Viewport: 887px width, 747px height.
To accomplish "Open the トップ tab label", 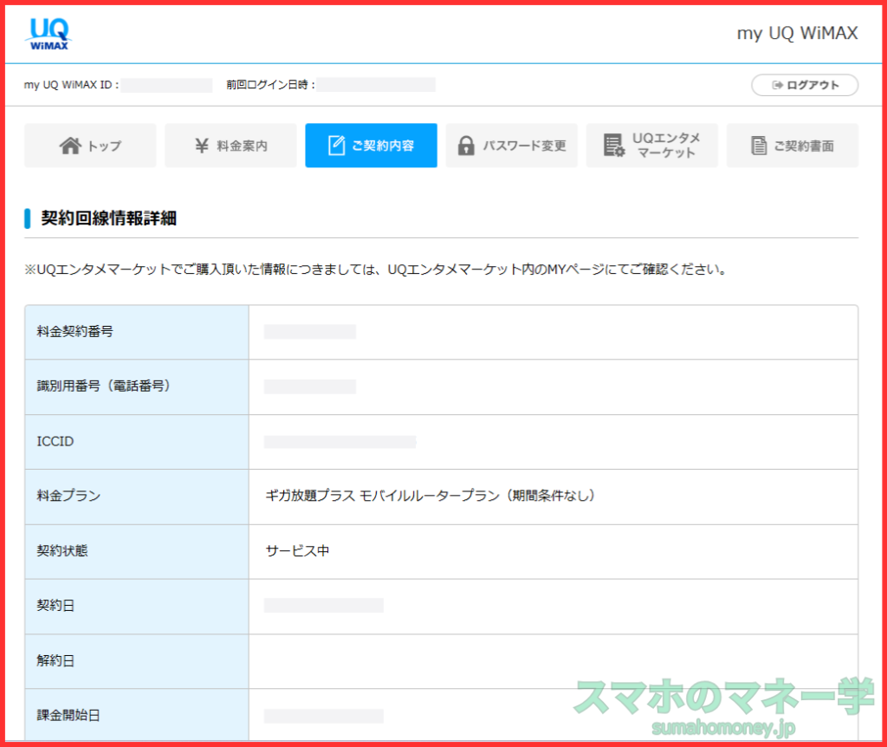I will pyautogui.click(x=105, y=146).
